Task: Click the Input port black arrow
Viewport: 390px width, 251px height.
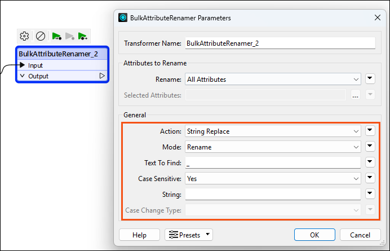Action: [x=22, y=65]
